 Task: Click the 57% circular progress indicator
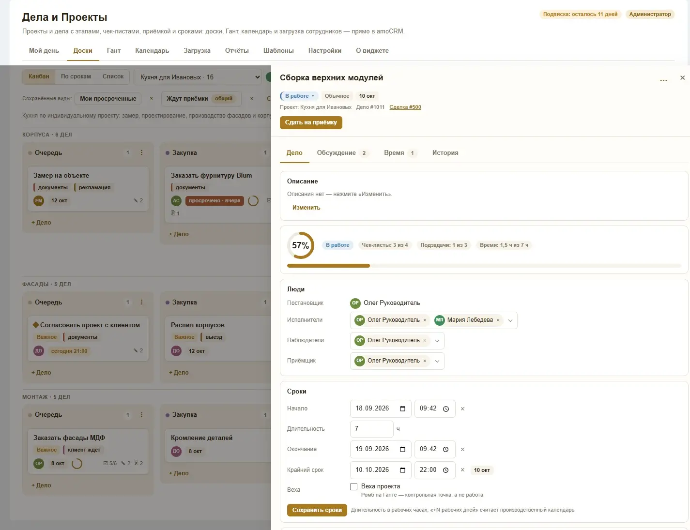pos(301,245)
